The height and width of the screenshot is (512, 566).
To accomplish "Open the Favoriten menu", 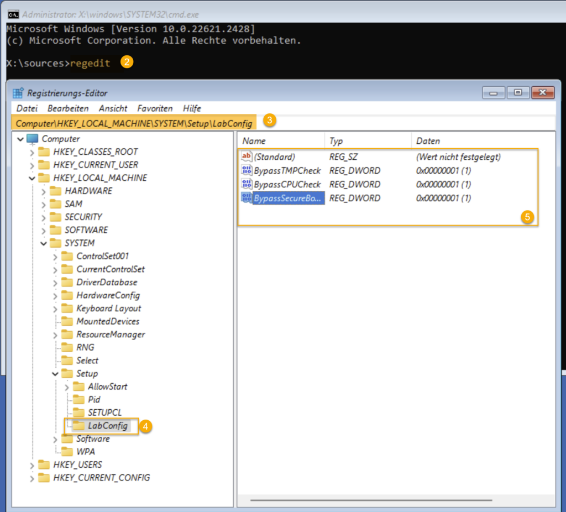I will coord(155,108).
